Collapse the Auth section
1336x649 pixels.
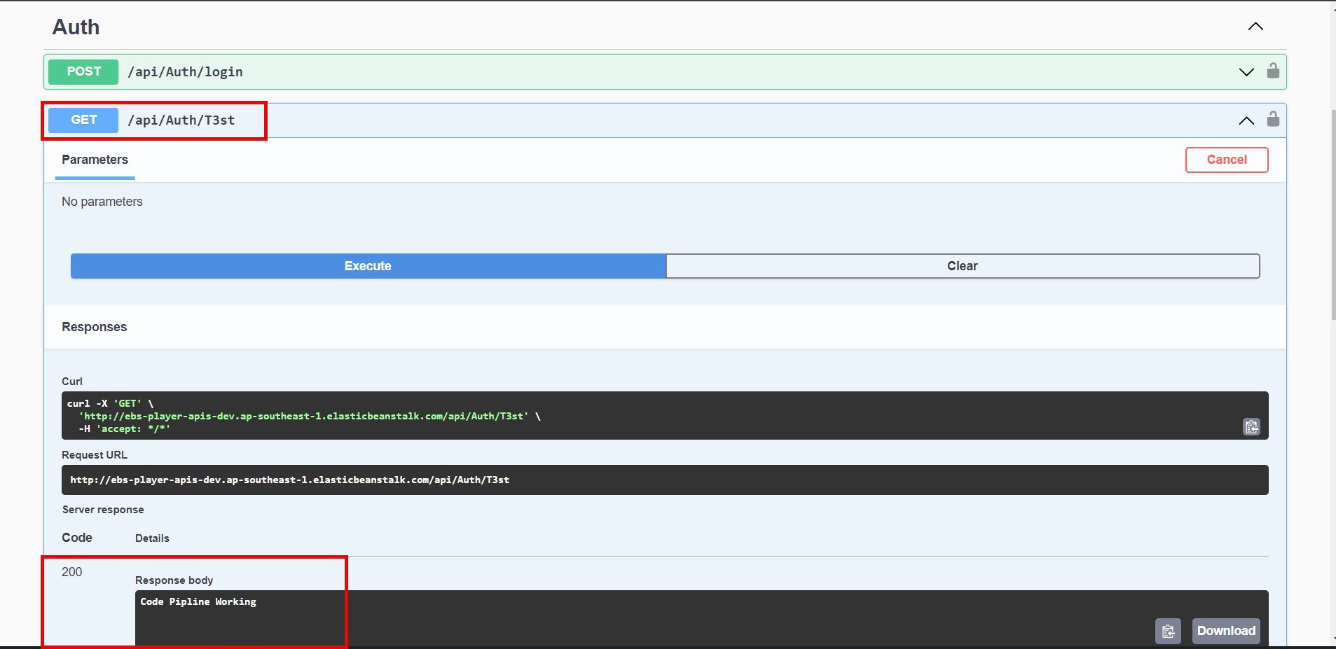pos(1255,27)
